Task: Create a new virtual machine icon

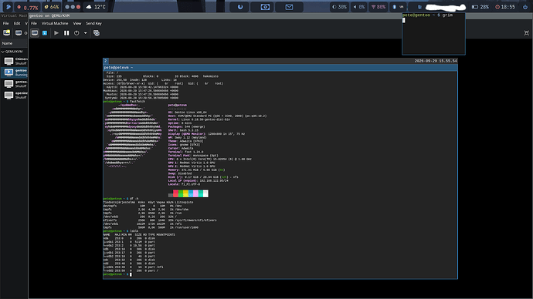Action: coord(7,33)
